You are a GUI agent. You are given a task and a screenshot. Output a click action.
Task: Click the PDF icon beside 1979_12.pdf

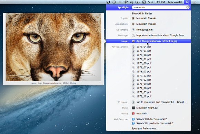tap(133, 96)
